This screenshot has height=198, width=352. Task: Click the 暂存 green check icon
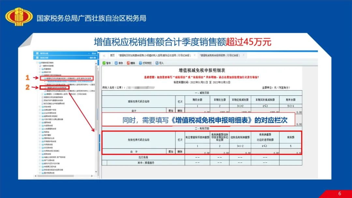click(x=104, y=63)
